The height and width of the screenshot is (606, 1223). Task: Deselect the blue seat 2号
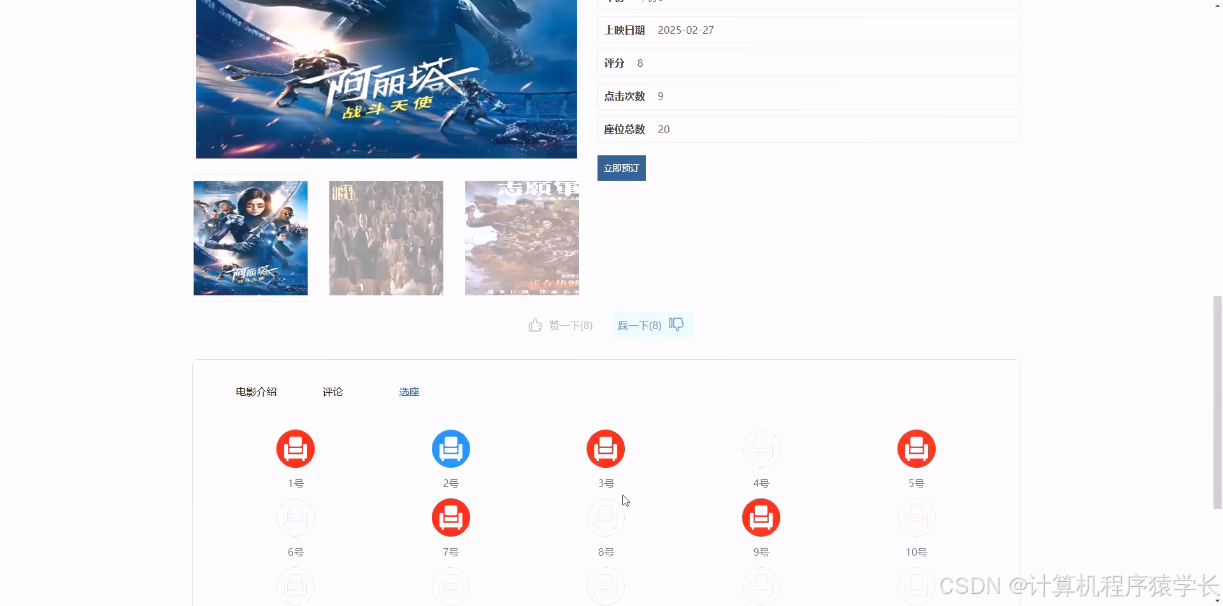click(450, 448)
